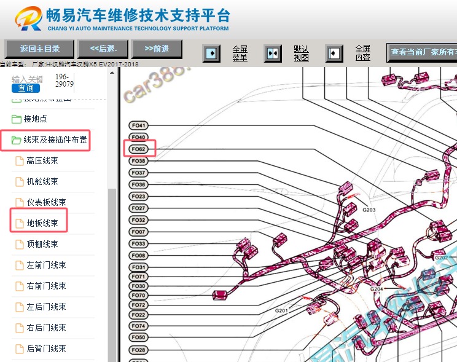Click connector label FO32
This screenshot has width=457, height=362.
tap(138, 220)
